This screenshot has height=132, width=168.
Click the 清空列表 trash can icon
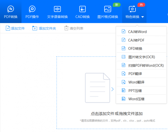(66, 28)
